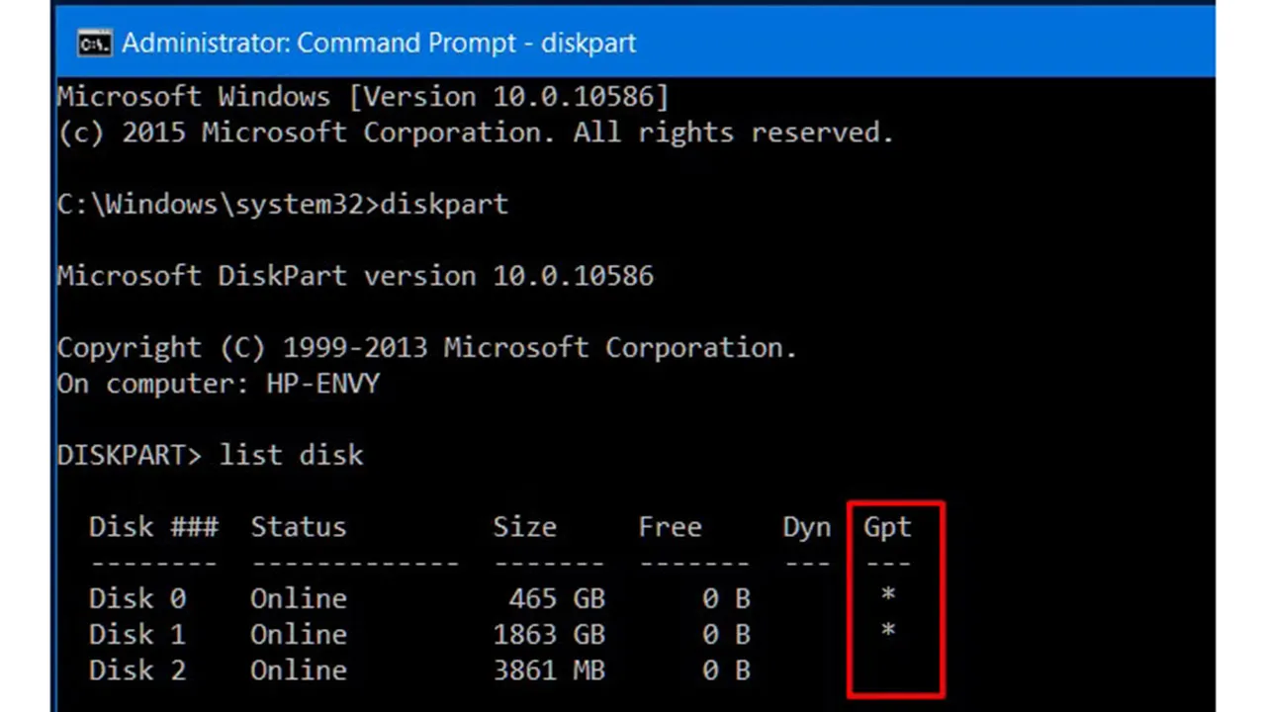The image size is (1266, 712).
Task: Select the Gpt column header
Action: pos(885,526)
